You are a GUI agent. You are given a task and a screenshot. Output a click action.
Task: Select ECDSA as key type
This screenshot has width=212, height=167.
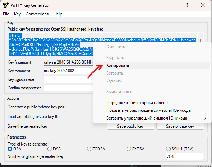click(x=89, y=149)
